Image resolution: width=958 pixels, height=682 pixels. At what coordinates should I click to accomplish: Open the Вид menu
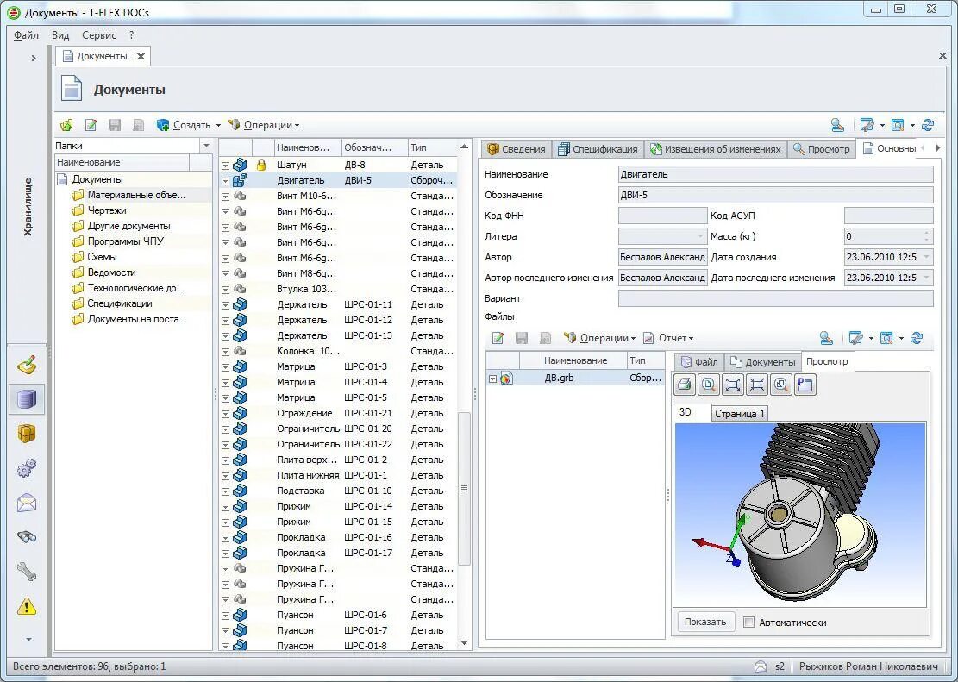pos(60,35)
